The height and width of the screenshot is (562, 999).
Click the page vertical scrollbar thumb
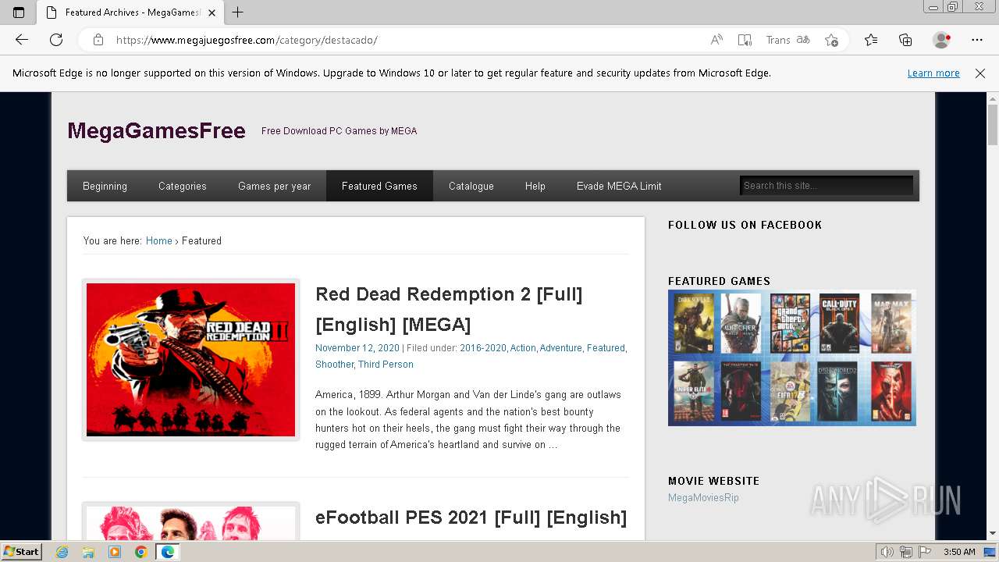pyautogui.click(x=993, y=125)
